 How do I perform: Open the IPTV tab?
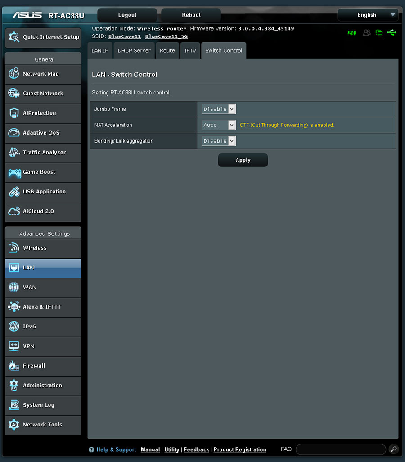[190, 50]
